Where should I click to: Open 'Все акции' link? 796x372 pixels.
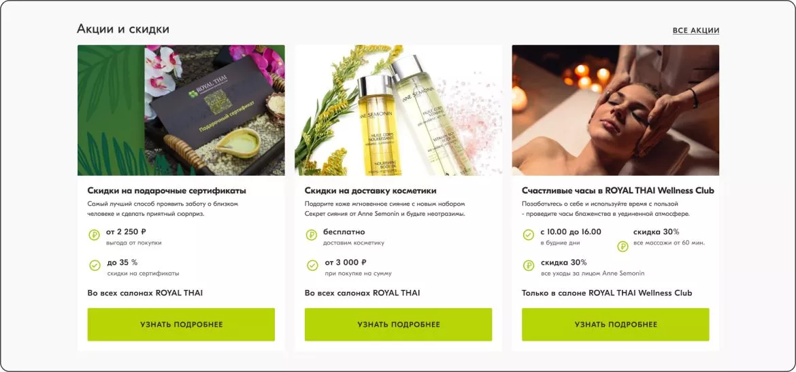[x=695, y=31]
